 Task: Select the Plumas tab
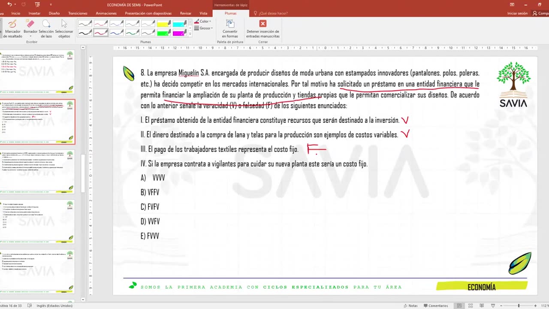pyautogui.click(x=230, y=13)
